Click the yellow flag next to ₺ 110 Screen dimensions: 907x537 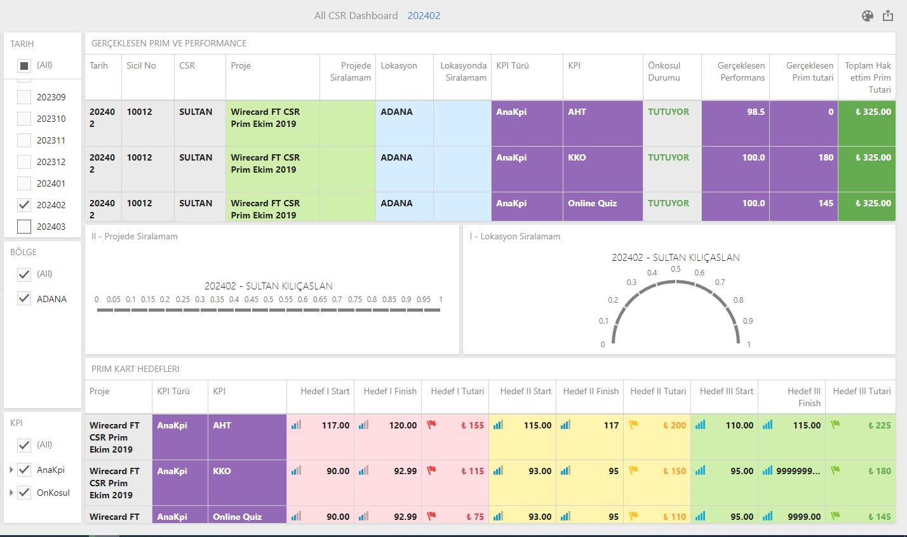pyautogui.click(x=633, y=517)
